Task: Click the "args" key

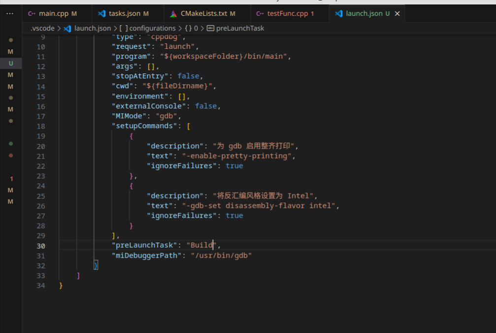Action: point(125,67)
